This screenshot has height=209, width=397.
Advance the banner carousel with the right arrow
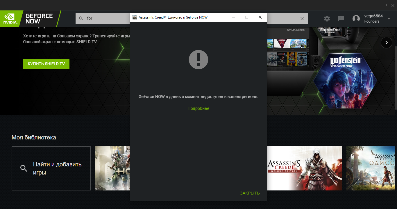click(x=386, y=43)
